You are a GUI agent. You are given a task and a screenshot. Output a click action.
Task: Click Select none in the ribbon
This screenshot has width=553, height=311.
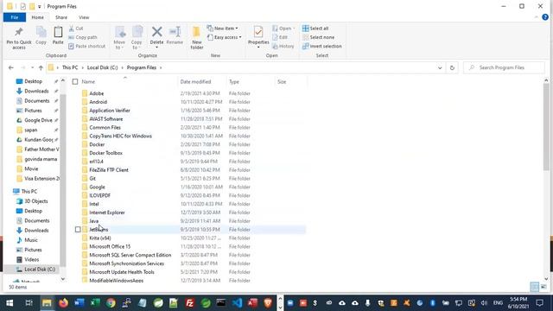pos(319,37)
